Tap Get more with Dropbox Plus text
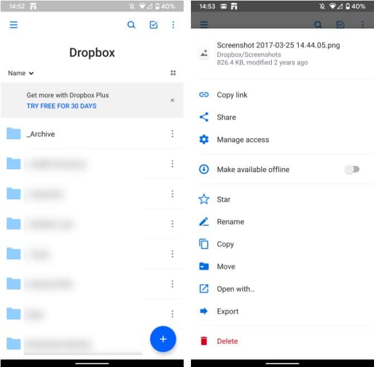This screenshot has height=367, width=374. pos(68,95)
